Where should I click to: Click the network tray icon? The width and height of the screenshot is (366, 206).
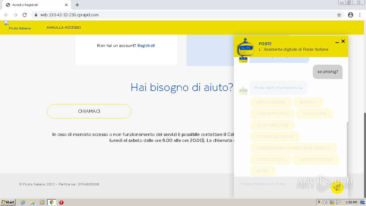click(x=332, y=202)
